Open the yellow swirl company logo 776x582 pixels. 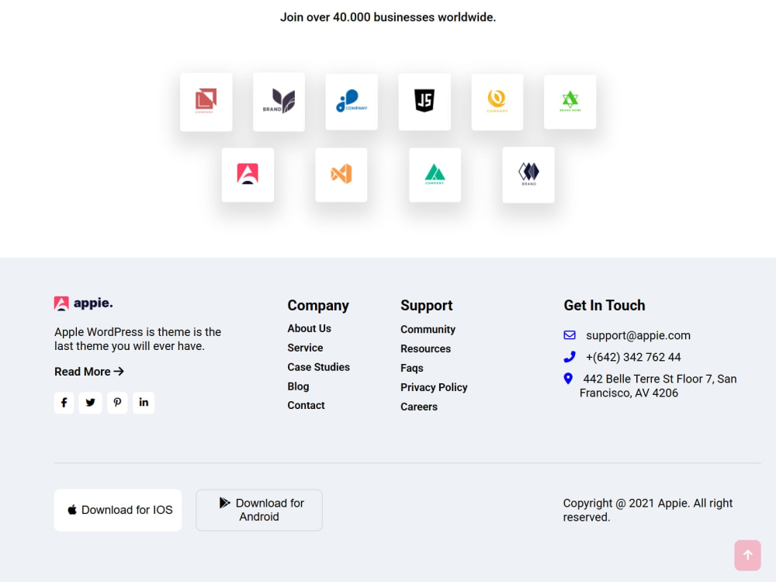[497, 102]
